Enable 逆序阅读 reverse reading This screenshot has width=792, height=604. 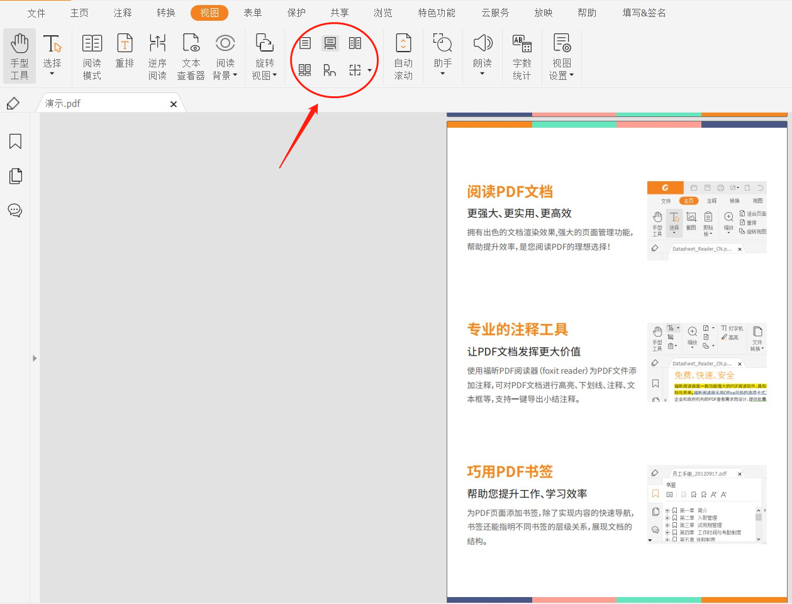157,55
